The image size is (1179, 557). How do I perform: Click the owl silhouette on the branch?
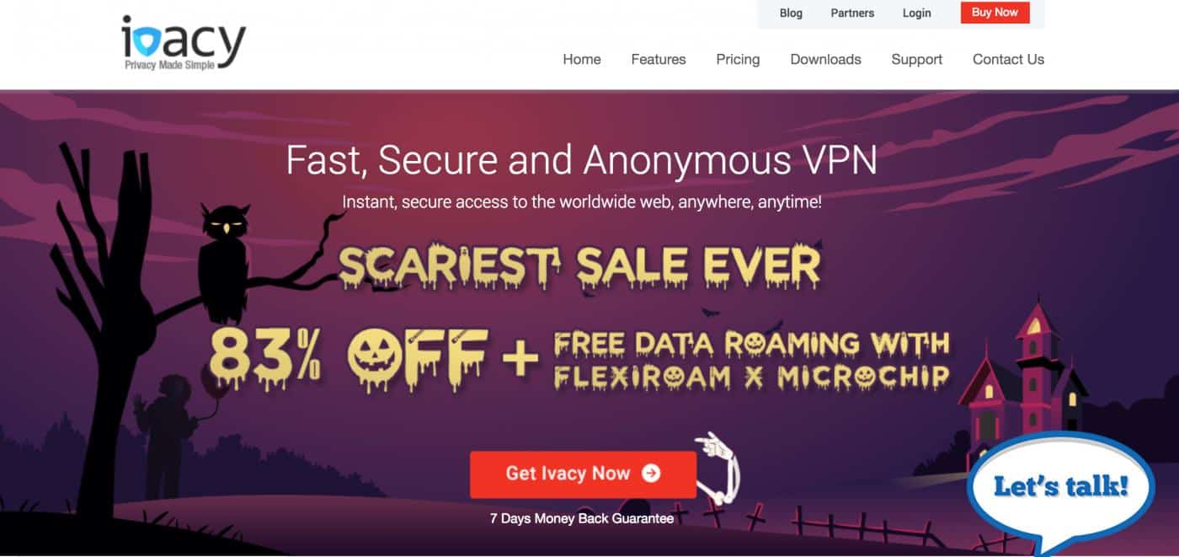tap(223, 263)
